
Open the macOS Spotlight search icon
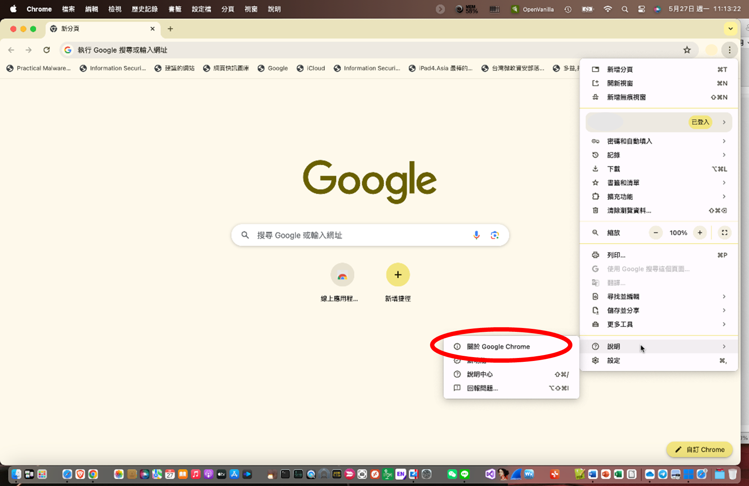coord(625,9)
